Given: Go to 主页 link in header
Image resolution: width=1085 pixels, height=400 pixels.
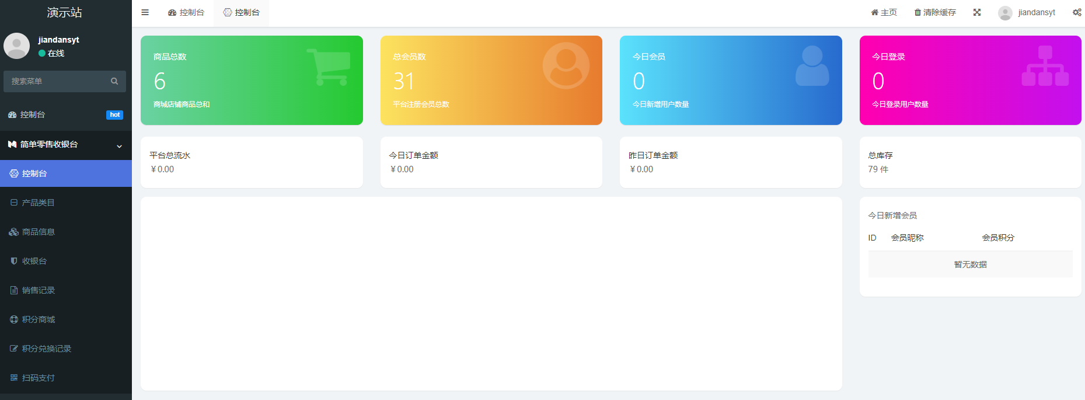Looking at the screenshot, I should coord(884,12).
